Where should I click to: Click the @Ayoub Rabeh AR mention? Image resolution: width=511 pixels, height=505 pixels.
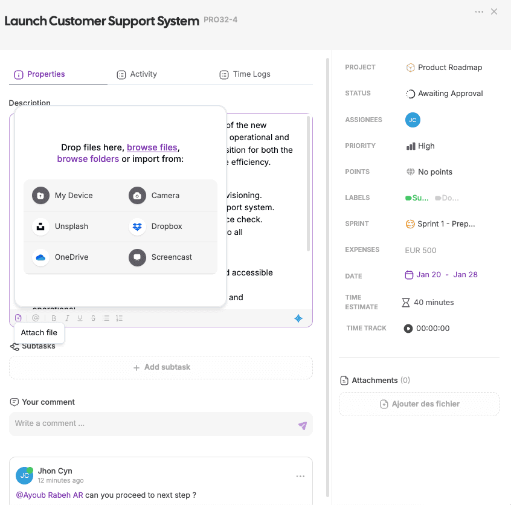(x=50, y=495)
